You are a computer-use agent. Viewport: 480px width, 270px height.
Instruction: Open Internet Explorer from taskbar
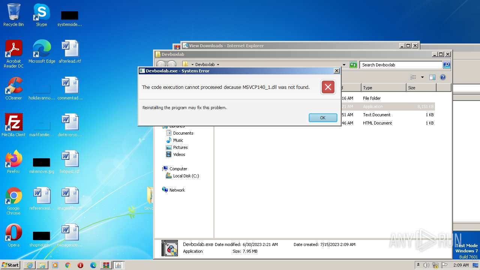coord(30,265)
